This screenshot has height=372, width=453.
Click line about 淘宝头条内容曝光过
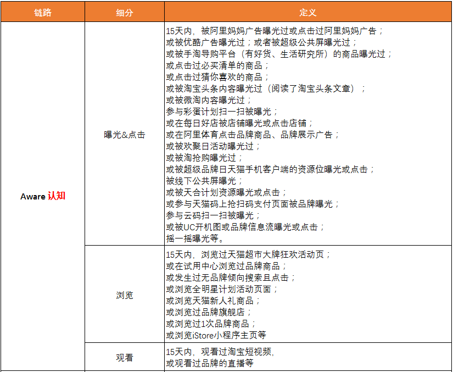pos(266,88)
